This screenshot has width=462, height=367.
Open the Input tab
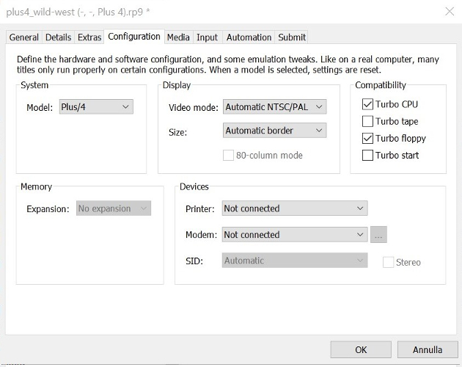point(207,37)
